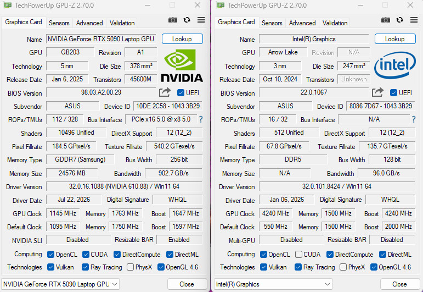Image resolution: width=423 pixels, height=292 pixels.
Task: Open hamburger menu in NVIDIA GPU-Z window
Action: [201, 20]
